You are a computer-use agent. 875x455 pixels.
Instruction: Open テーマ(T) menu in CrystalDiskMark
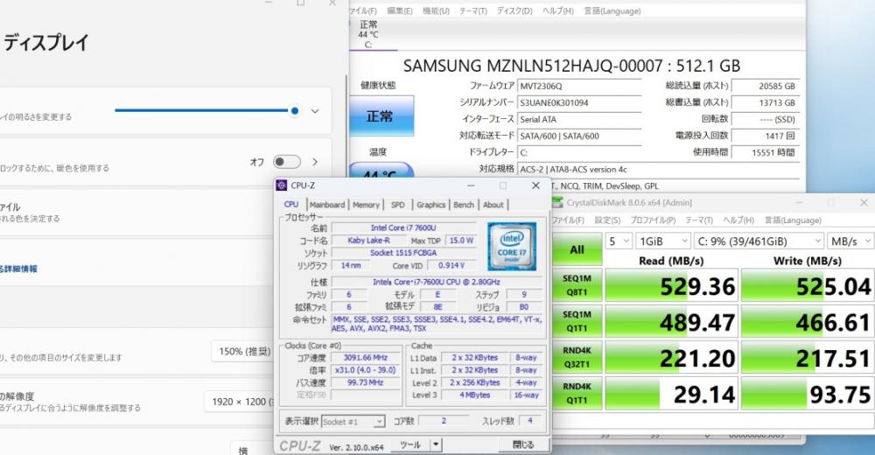point(699,220)
